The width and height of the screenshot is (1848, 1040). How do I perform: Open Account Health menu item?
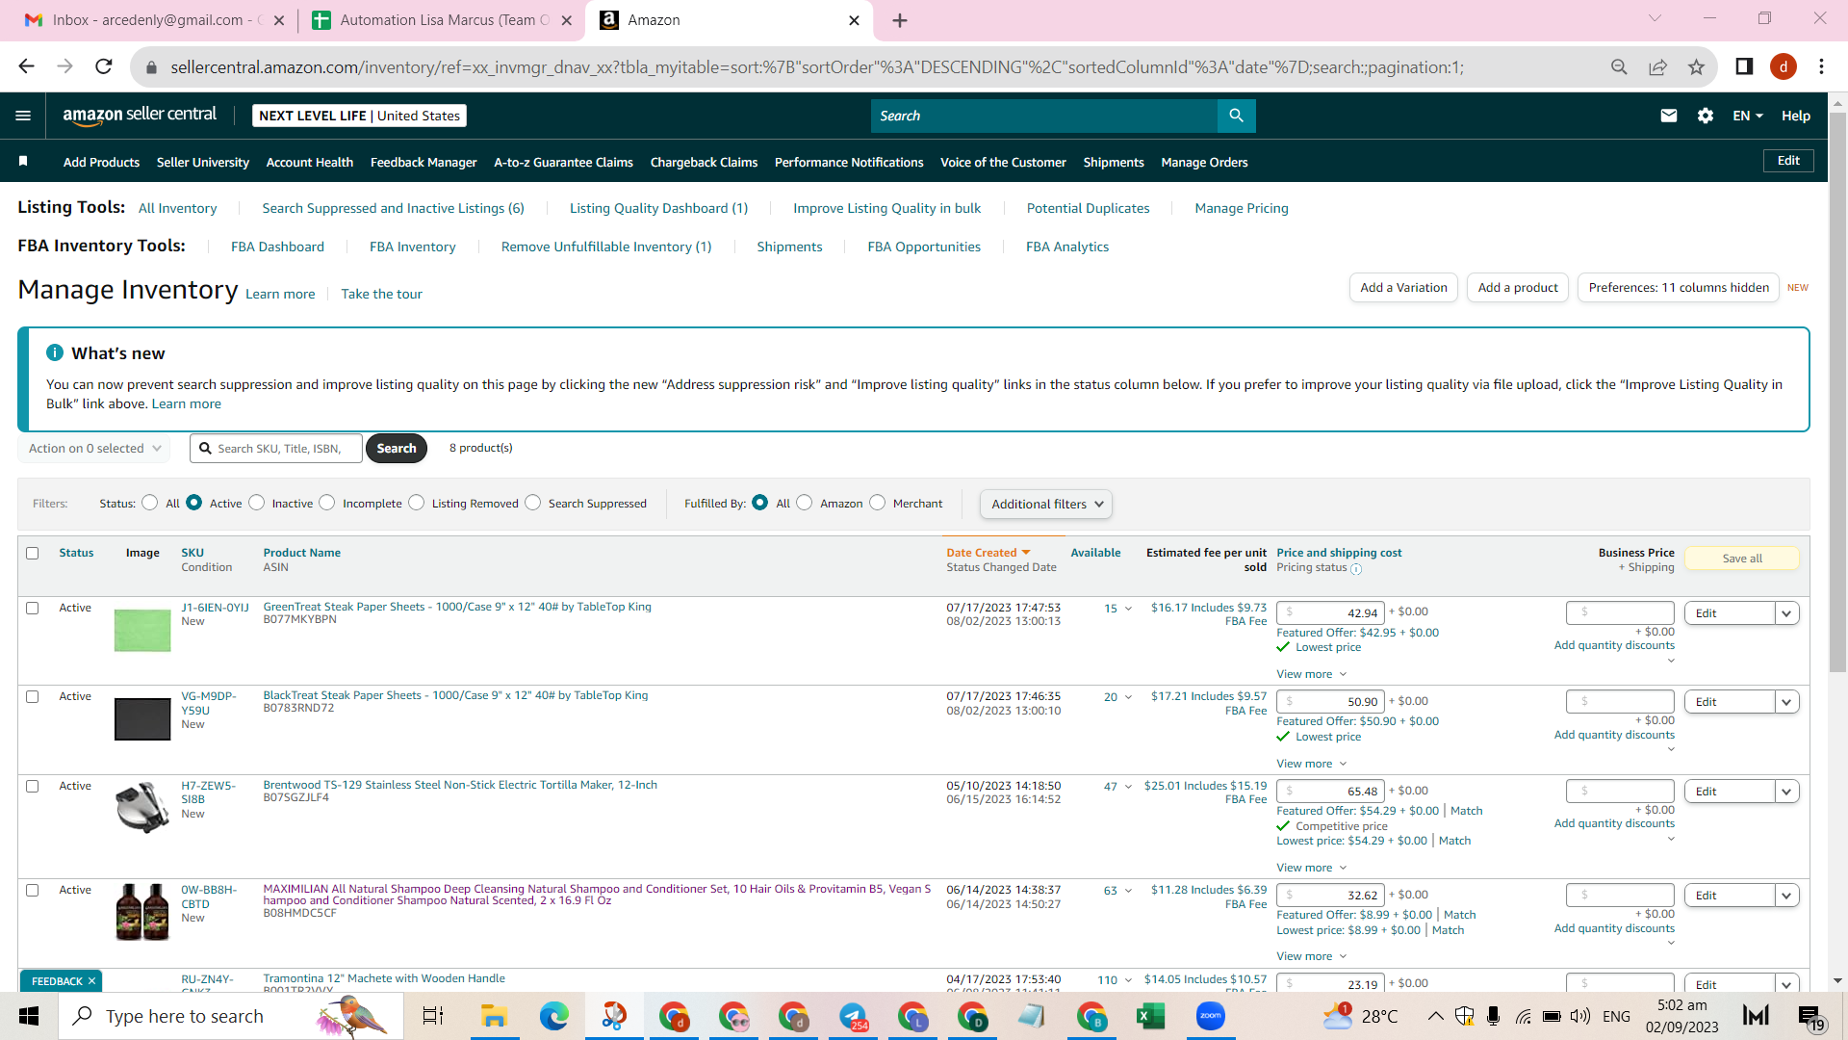click(x=310, y=163)
